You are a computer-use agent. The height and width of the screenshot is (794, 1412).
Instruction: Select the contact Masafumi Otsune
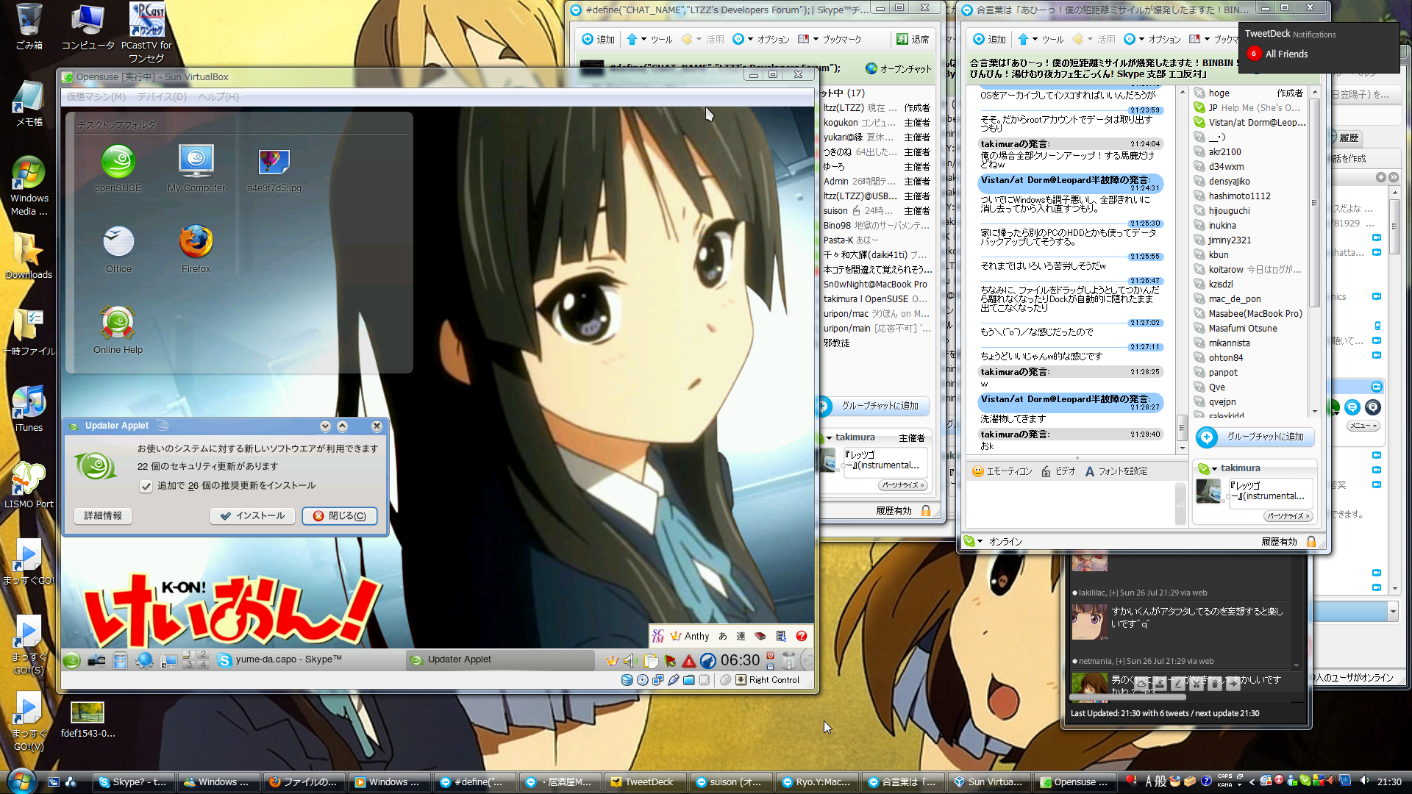1242,329
